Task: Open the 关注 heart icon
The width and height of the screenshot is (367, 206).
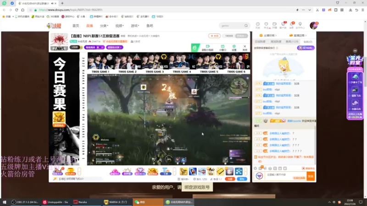Action: tap(266, 26)
